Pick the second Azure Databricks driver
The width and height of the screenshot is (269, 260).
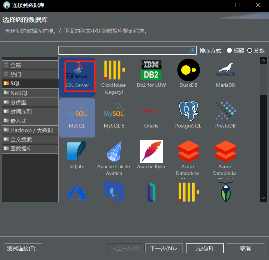[225, 158]
